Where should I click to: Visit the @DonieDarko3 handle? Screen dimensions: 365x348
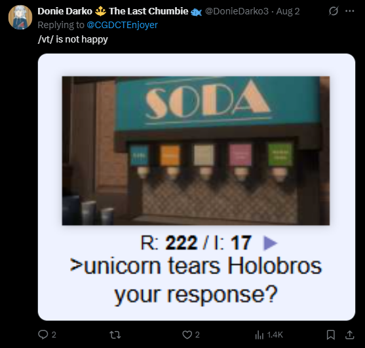[237, 11]
